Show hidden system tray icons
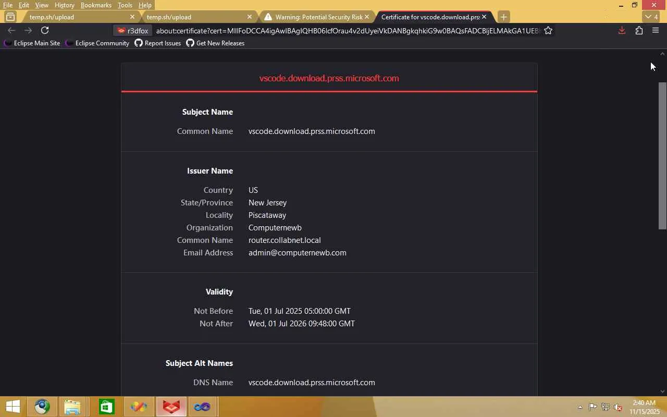667x417 pixels. pyautogui.click(x=580, y=407)
